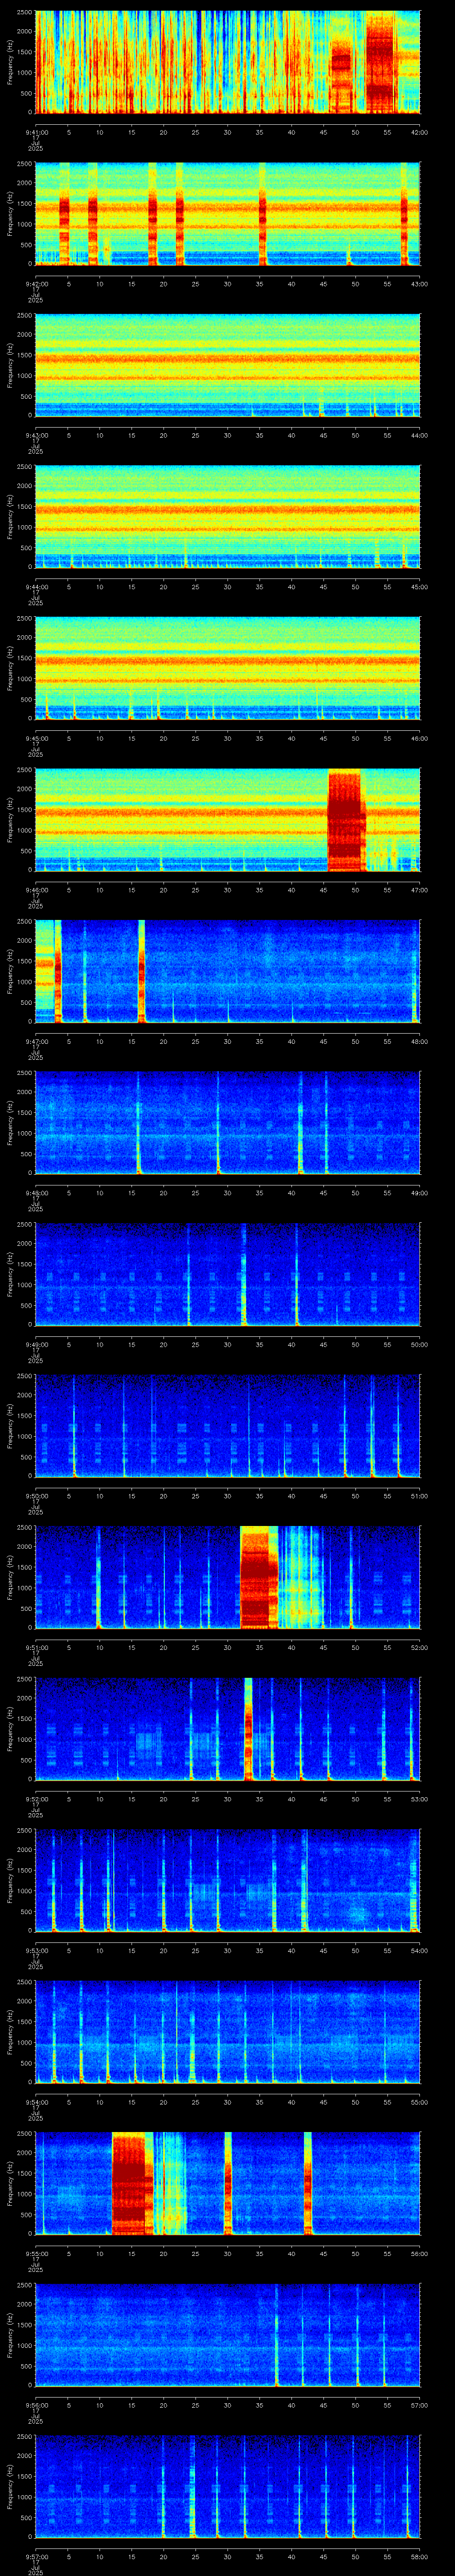Click the 9:41:00 start time label
455x2576 pixels.
(36, 132)
